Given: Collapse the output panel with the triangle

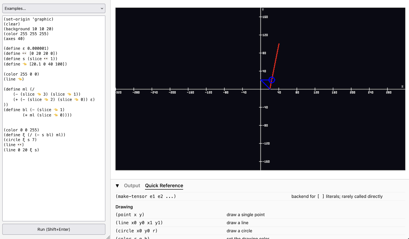Looking at the screenshot, I should (x=117, y=186).
